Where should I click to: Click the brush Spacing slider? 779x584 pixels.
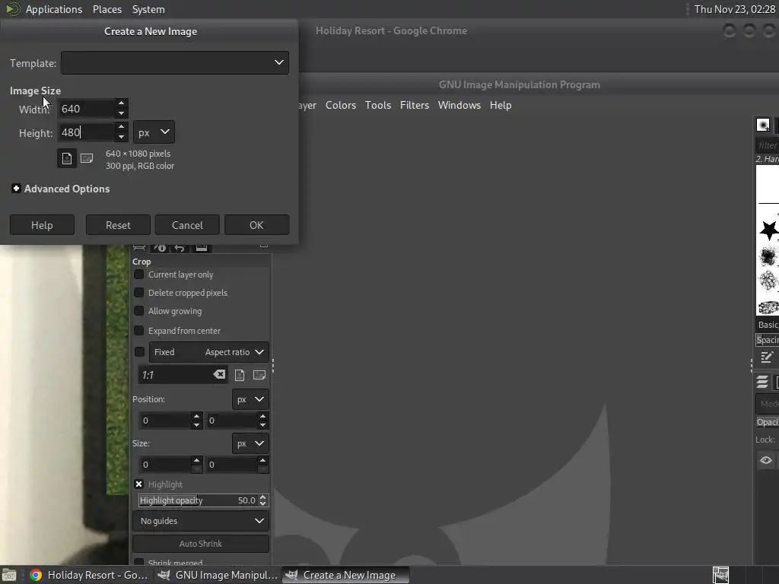[767, 340]
